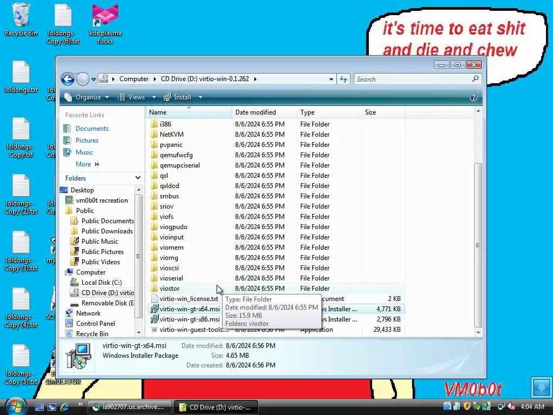
Task: Select Local Disk (C:) in tree
Action: [x=101, y=282]
